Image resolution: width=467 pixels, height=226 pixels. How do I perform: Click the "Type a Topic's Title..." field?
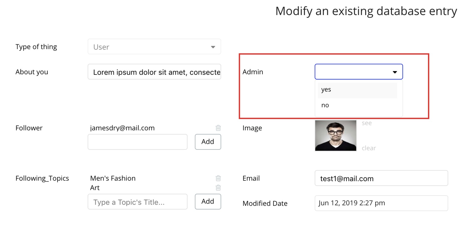click(x=138, y=202)
